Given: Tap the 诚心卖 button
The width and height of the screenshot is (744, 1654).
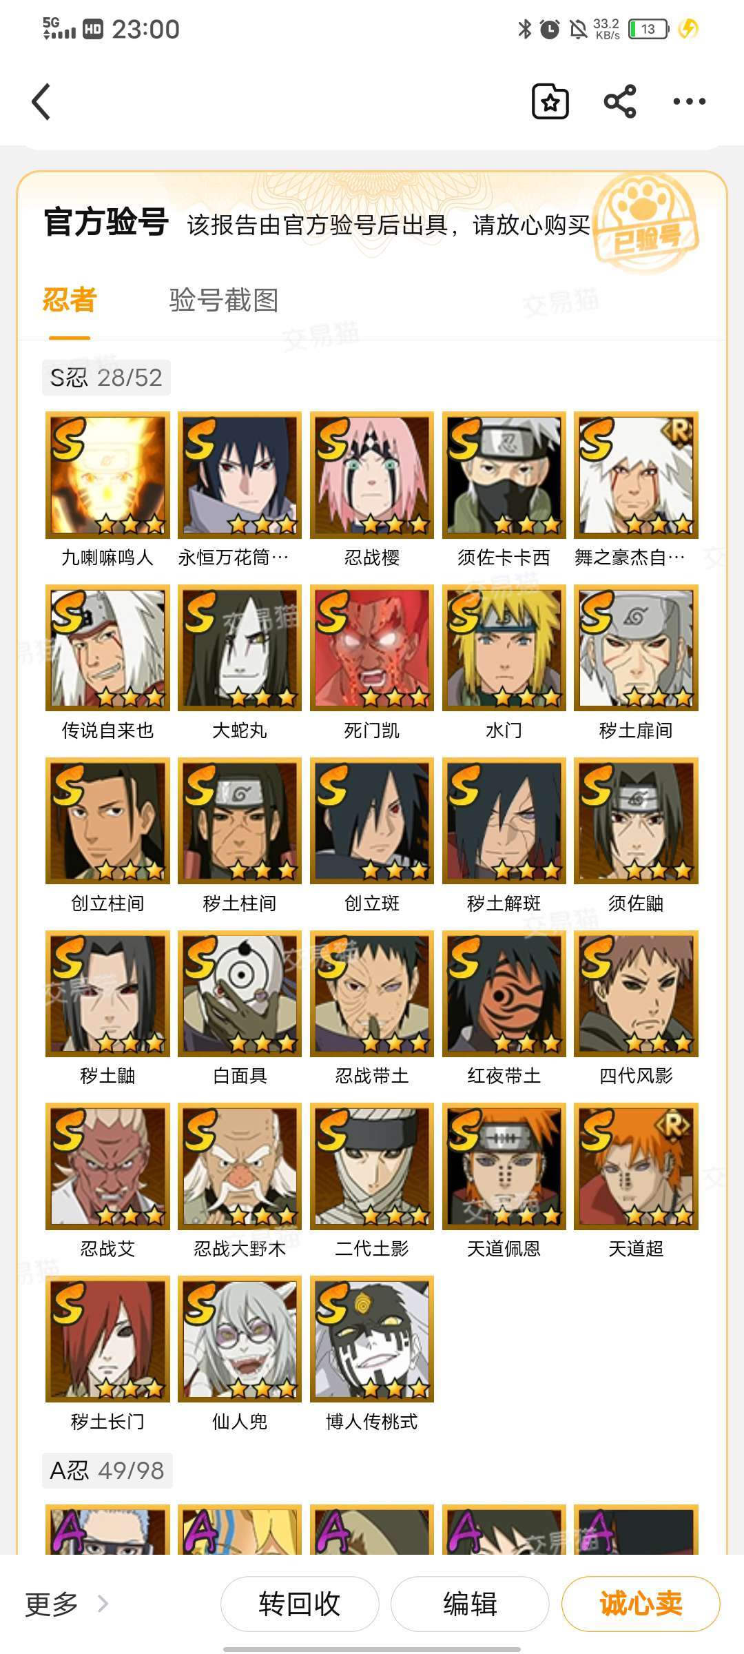Looking at the screenshot, I should [x=641, y=1604].
